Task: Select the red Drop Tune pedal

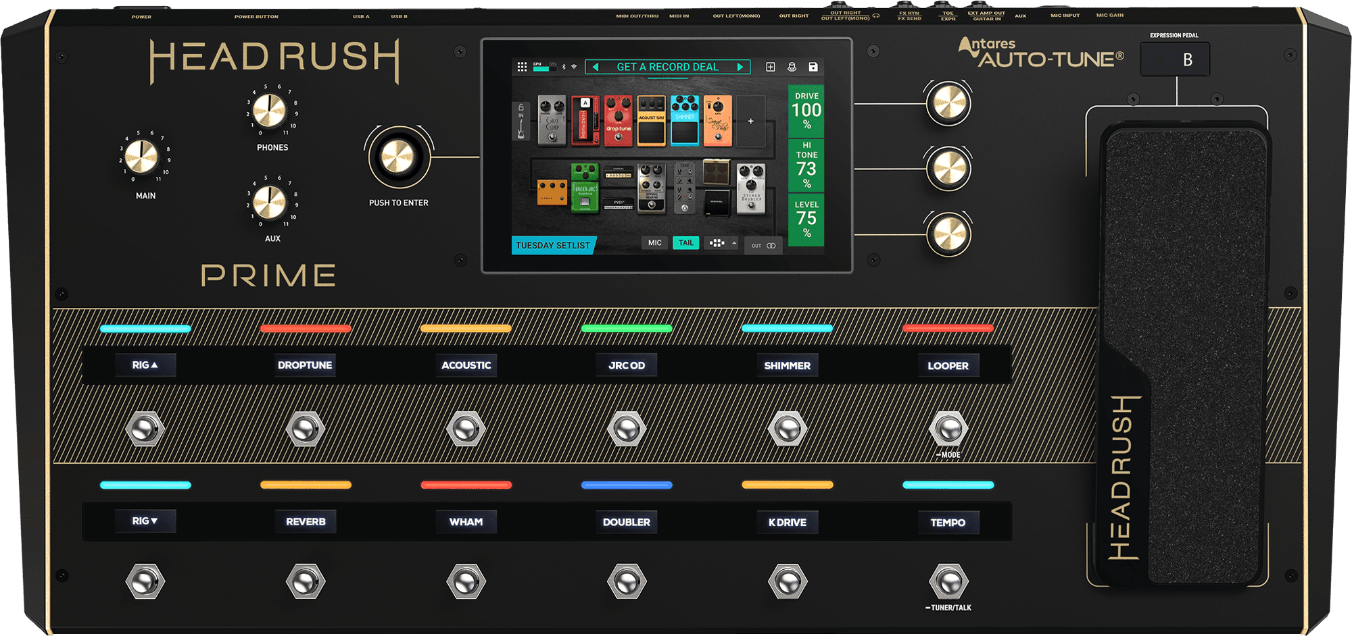Action: click(x=618, y=120)
